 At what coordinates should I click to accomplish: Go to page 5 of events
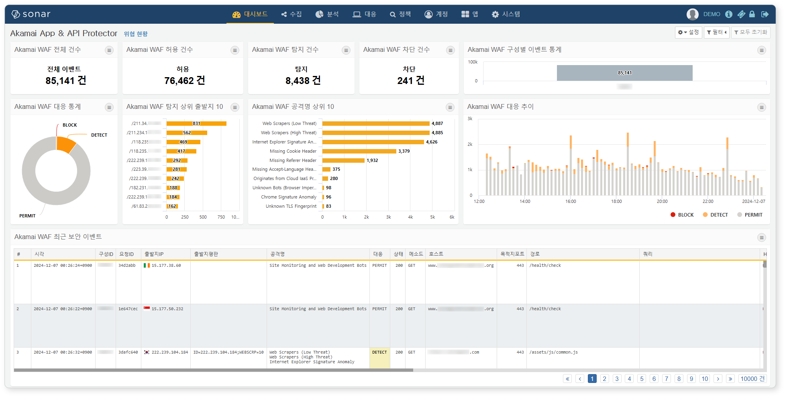pos(642,379)
